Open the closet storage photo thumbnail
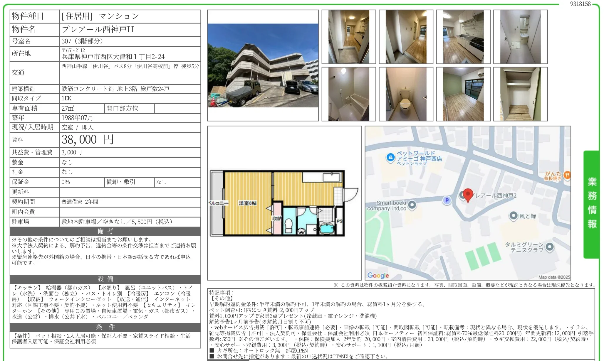The width and height of the screenshot is (604, 361). point(520,94)
